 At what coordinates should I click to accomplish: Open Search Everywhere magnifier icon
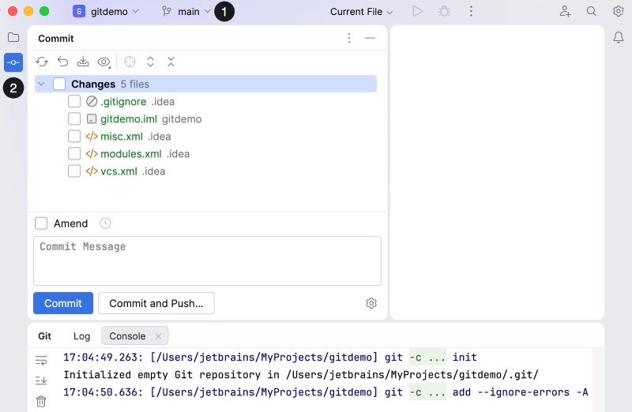(x=591, y=11)
